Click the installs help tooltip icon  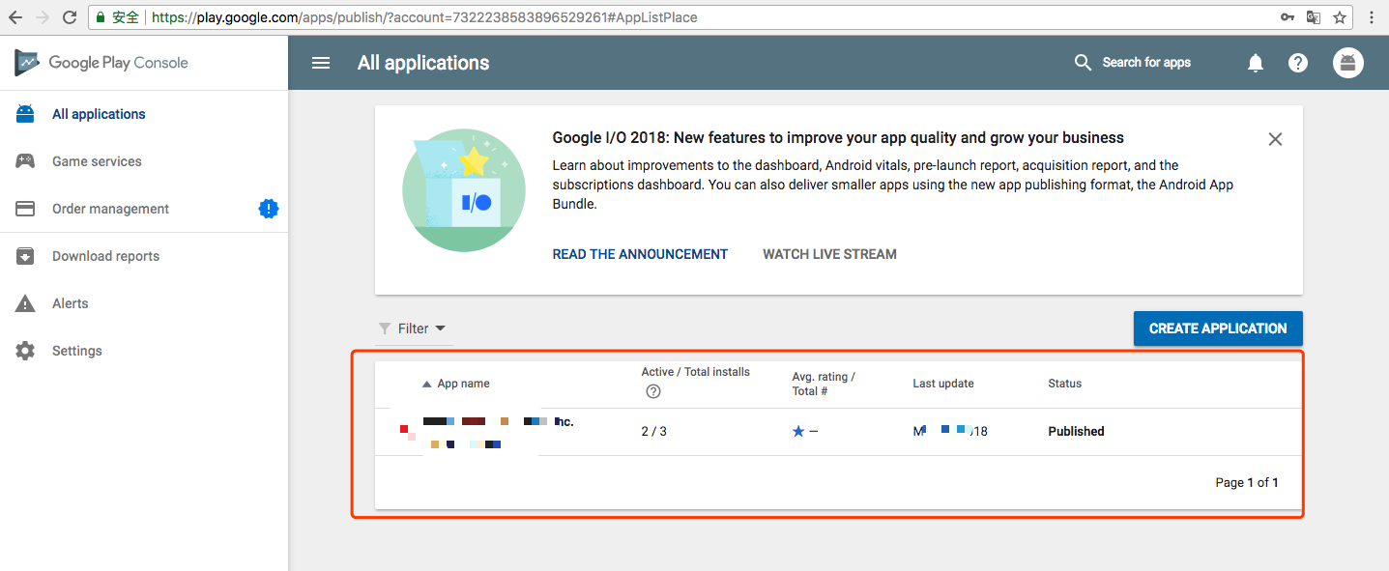tap(653, 391)
